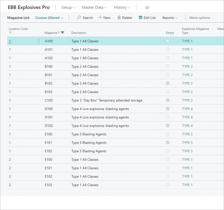Click description of D100 row

(100, 109)
